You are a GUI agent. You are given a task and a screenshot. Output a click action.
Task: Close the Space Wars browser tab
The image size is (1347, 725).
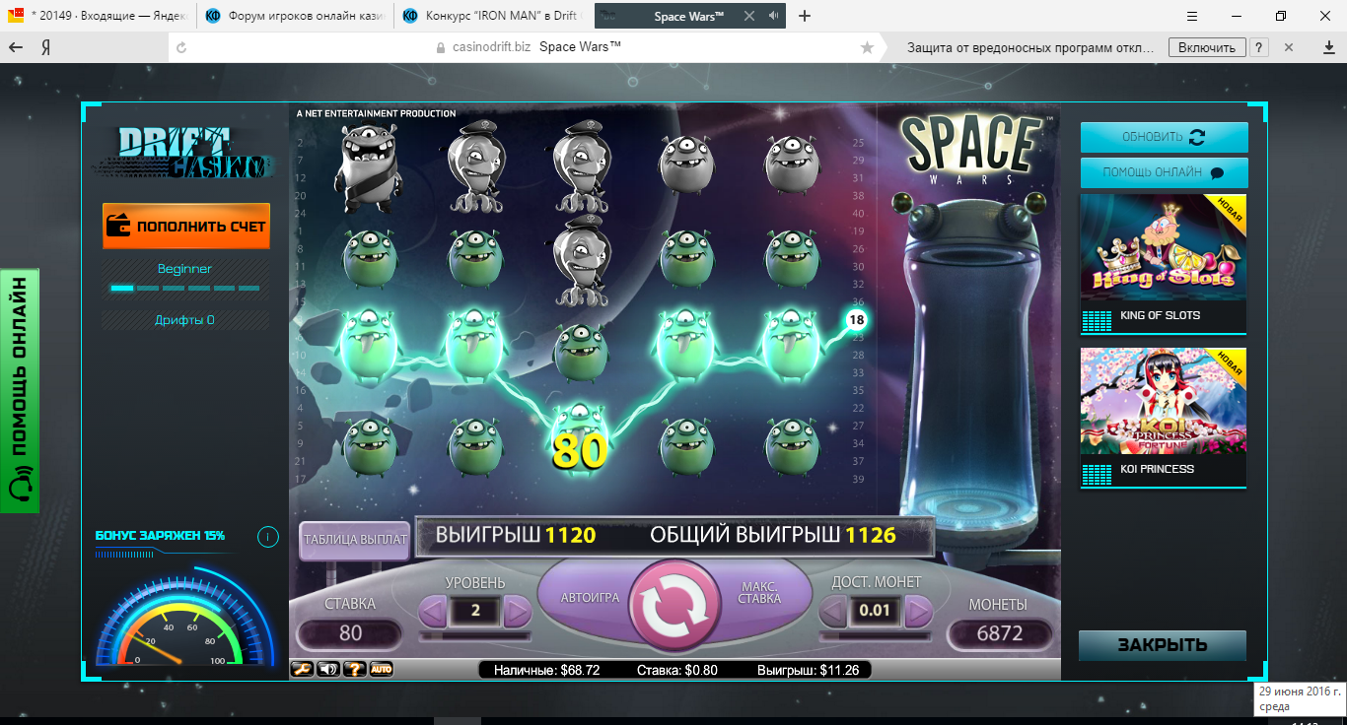(x=749, y=17)
